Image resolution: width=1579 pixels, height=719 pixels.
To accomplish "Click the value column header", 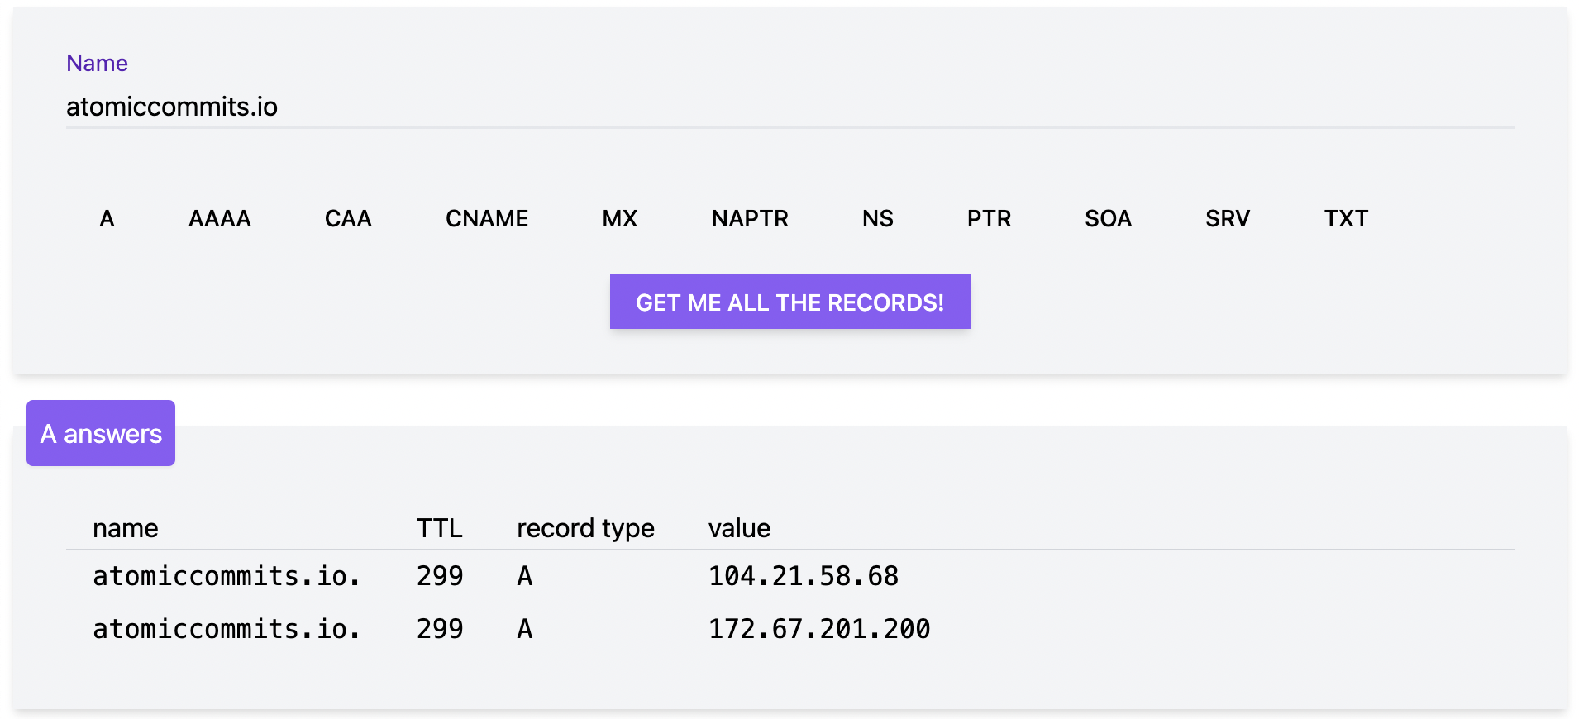I will (739, 528).
